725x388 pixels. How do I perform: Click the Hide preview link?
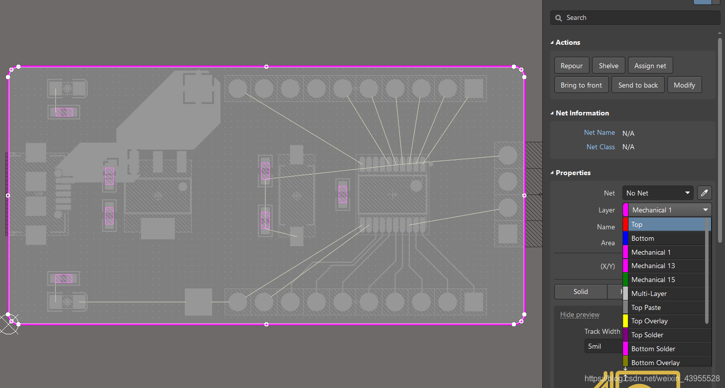coord(580,314)
